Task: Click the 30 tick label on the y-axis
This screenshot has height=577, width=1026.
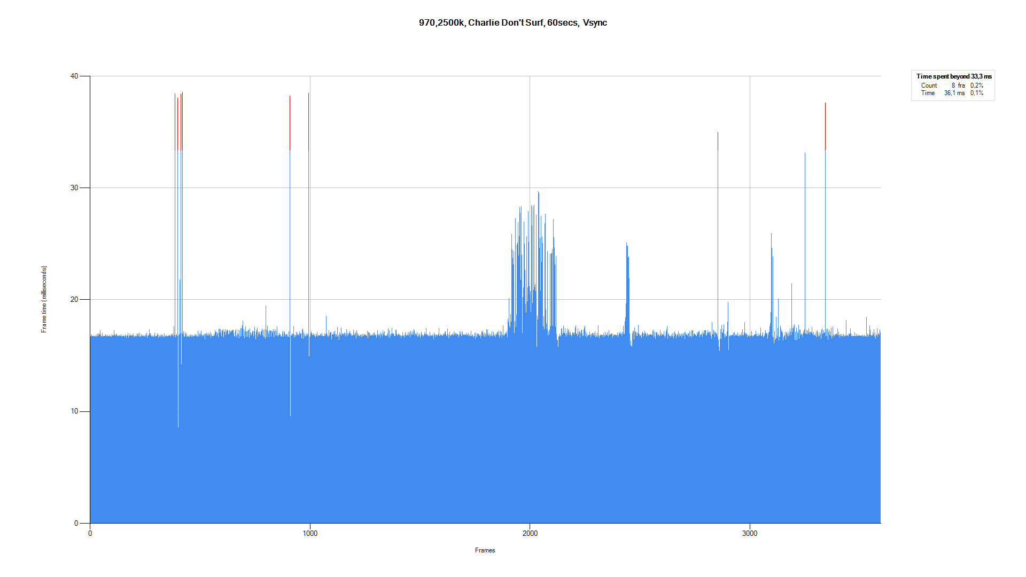Action: click(74, 188)
